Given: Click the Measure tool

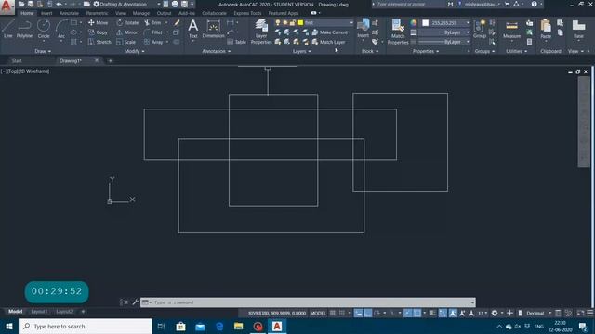Looking at the screenshot, I should tap(511, 29).
